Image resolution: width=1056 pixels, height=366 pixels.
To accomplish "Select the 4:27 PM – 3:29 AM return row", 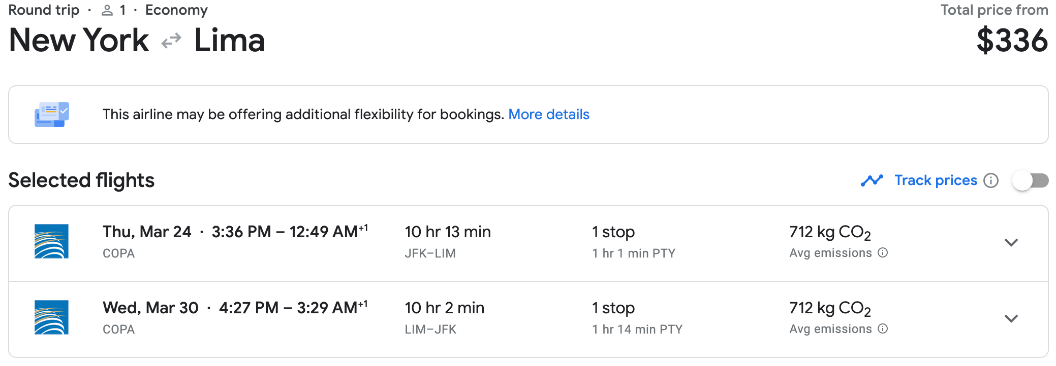I will pos(529,319).
